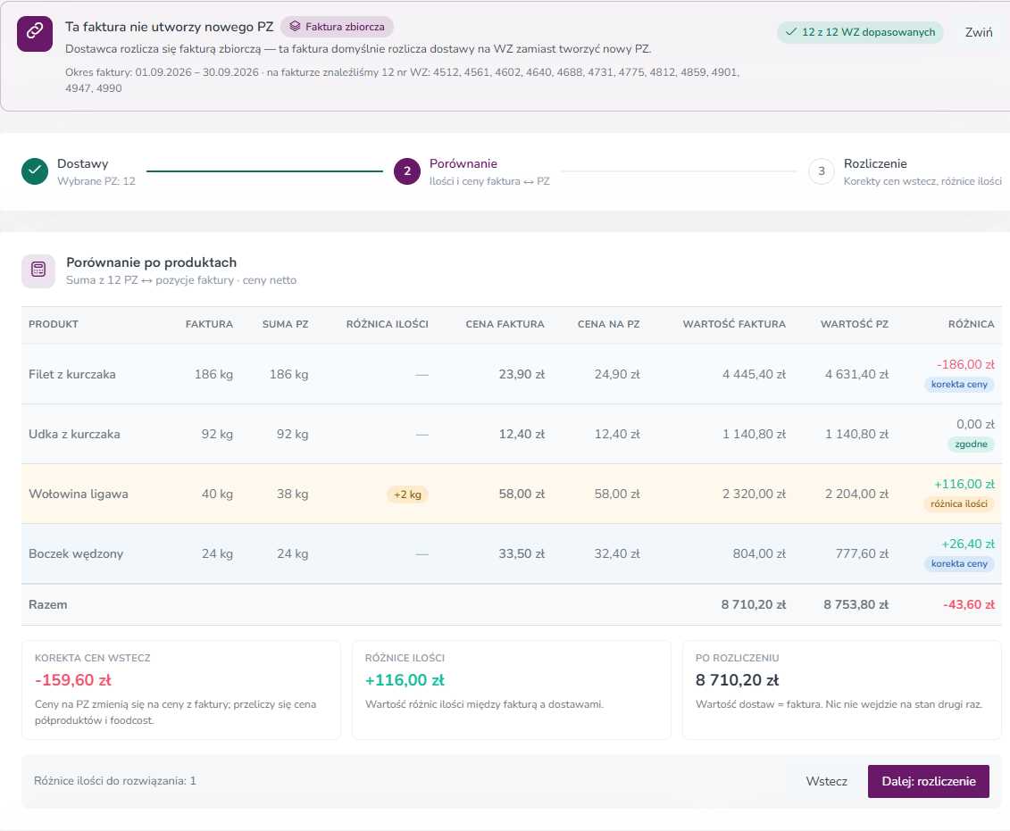Click the step 3 Rozliczenie circle

[822, 171]
